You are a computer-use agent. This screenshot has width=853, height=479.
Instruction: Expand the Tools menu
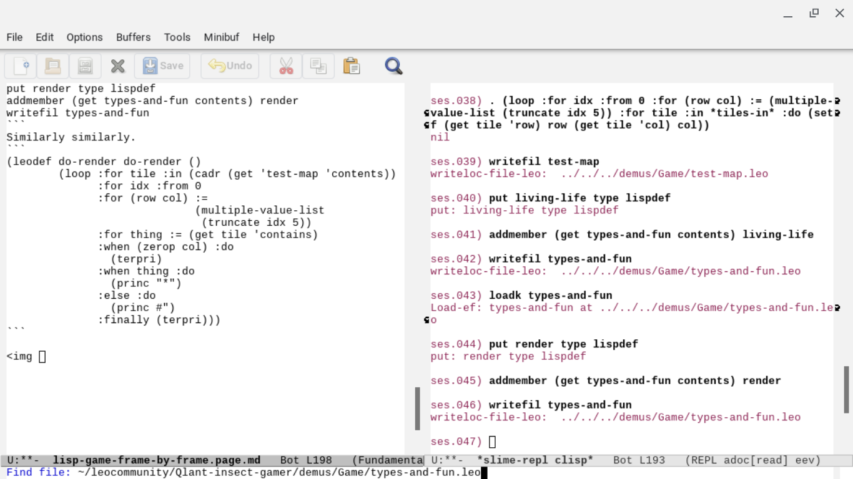tap(177, 37)
